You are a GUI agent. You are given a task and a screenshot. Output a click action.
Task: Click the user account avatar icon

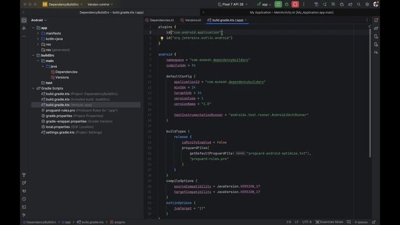tap(376, 4)
